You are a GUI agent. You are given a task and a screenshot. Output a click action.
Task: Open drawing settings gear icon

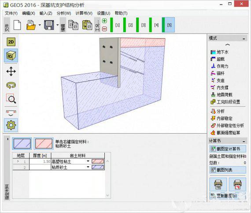click(11, 125)
